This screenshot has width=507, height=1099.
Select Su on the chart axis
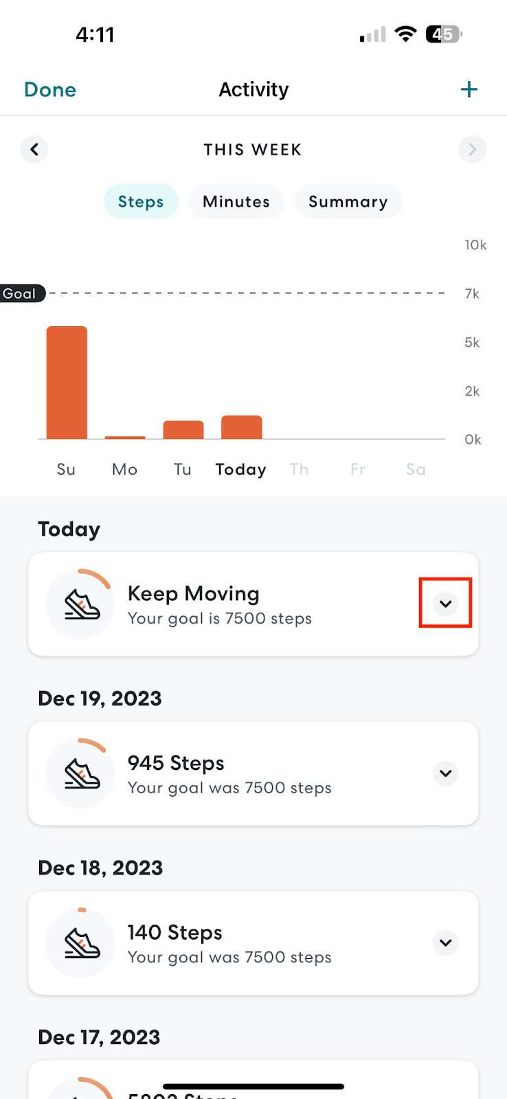[66, 469]
